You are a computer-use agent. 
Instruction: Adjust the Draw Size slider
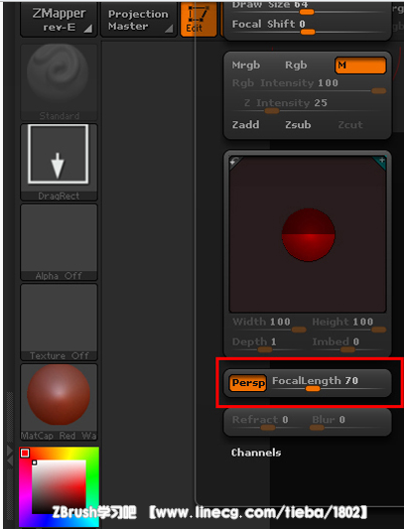pos(307,7)
